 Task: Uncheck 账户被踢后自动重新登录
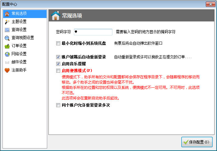pyautogui.click(x=58, y=57)
